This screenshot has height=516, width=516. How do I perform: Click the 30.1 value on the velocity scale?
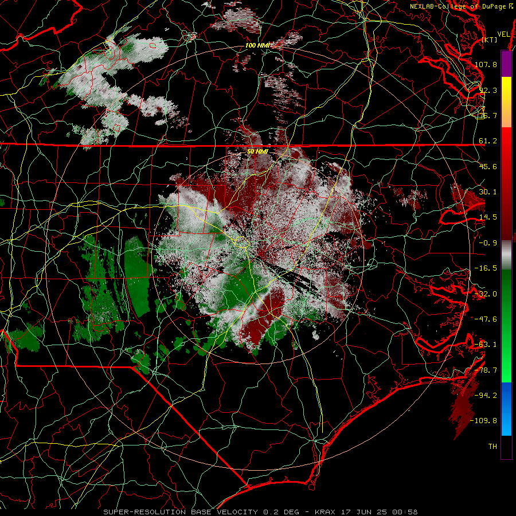click(x=488, y=192)
